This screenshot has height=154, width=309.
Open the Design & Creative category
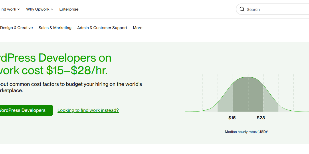(x=16, y=28)
